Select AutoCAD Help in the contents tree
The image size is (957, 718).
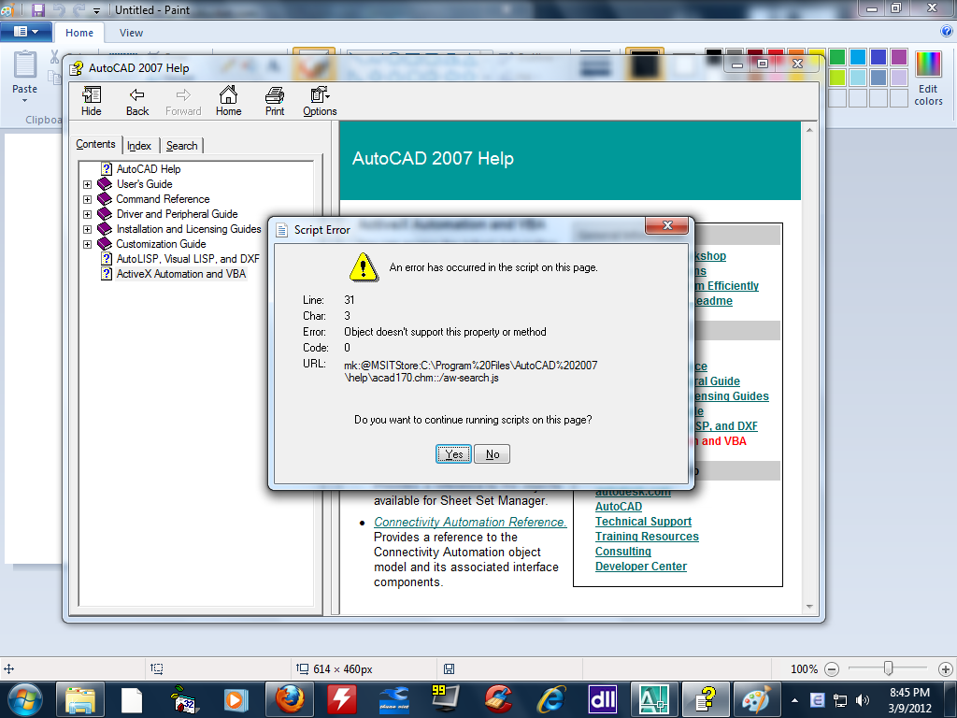click(x=149, y=169)
